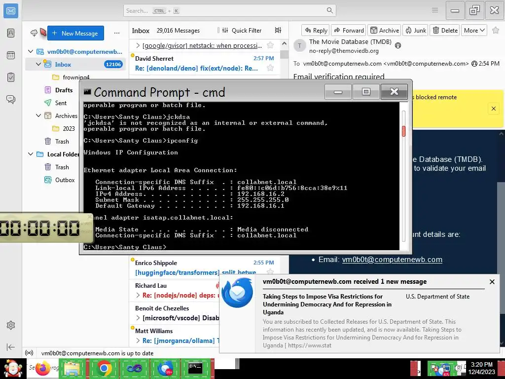Open the 2023 archive folder

pos(69,128)
